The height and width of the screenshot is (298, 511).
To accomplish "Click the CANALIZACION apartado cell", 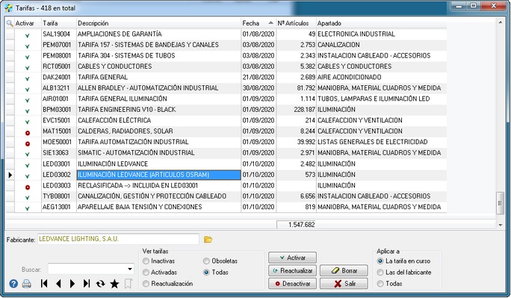I will point(381,45).
